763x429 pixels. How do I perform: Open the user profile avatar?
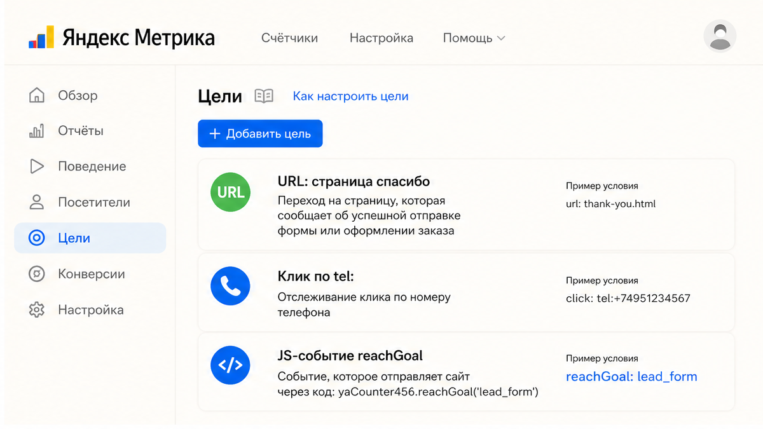[720, 36]
